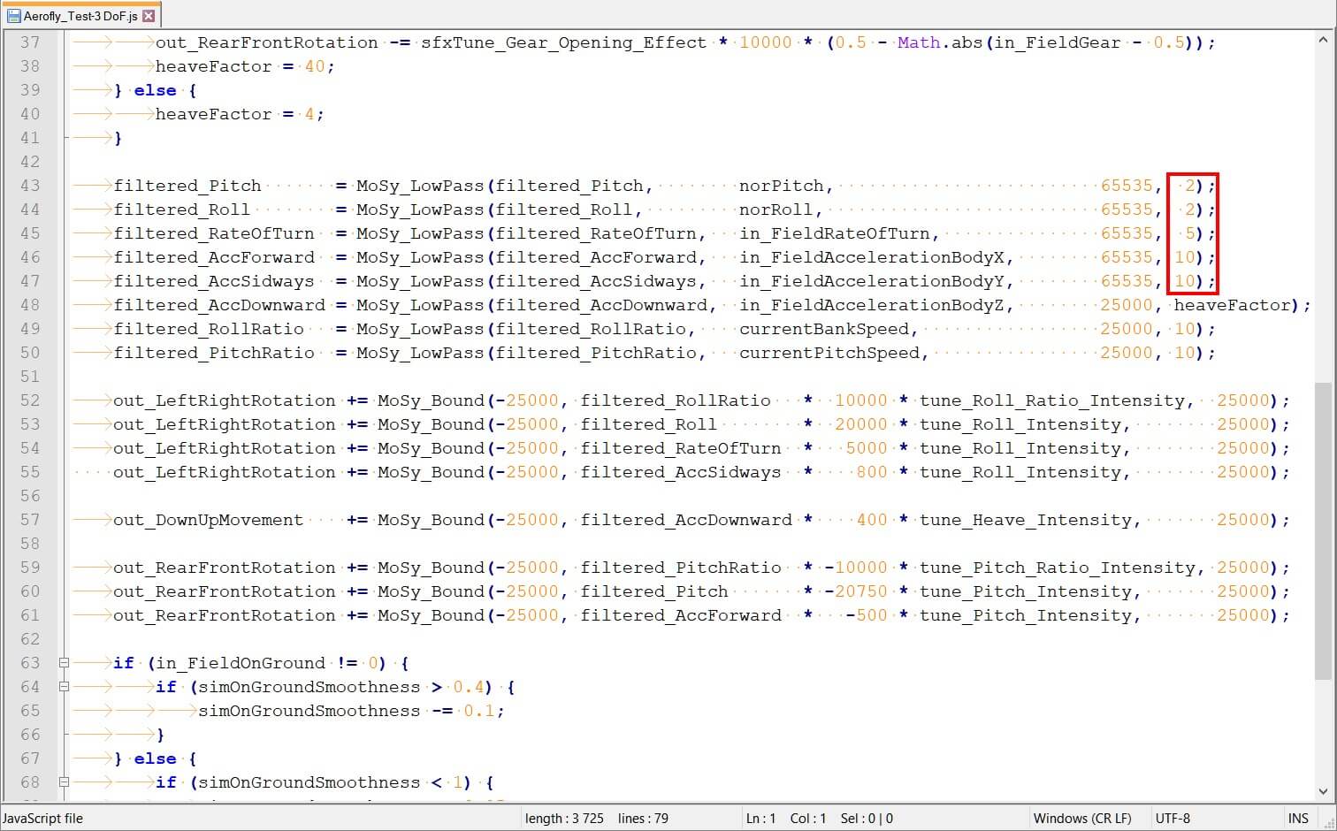1337x831 pixels.
Task: Close the Aerofly_Test-3 DoF.js tab
Action: [149, 16]
